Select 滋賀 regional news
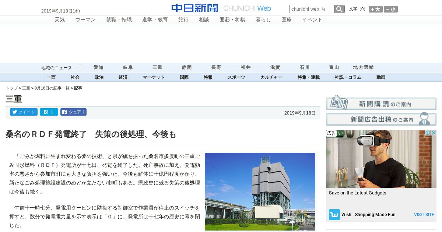 pos(275,68)
